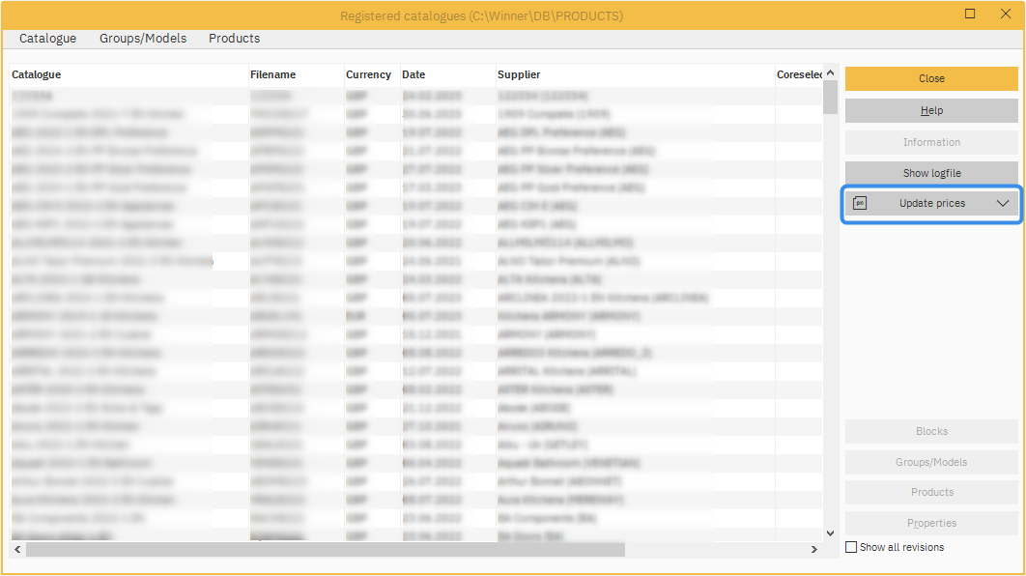This screenshot has width=1026, height=576.
Task: Open the Products menu
Action: 234,38
